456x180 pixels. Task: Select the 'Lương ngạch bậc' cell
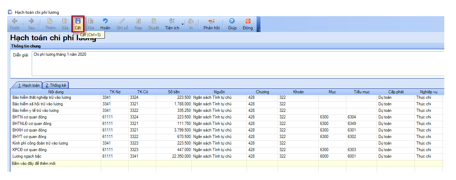tap(56, 156)
